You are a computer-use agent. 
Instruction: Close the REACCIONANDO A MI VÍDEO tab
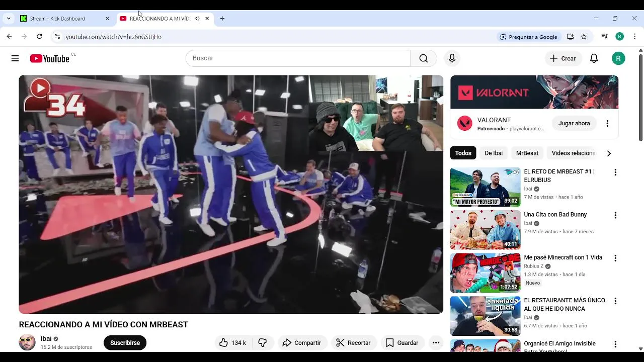click(x=207, y=19)
